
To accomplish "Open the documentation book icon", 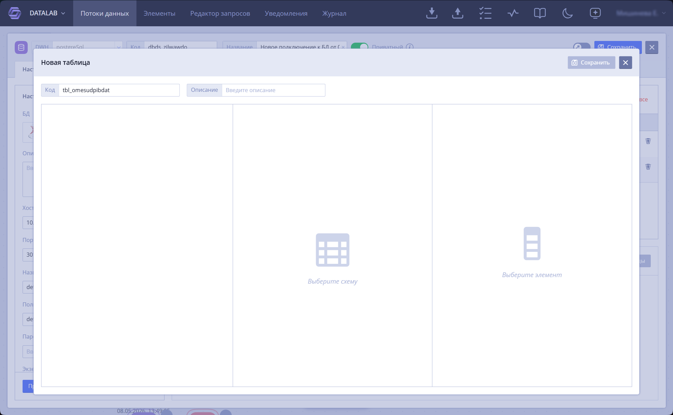I will click(540, 13).
